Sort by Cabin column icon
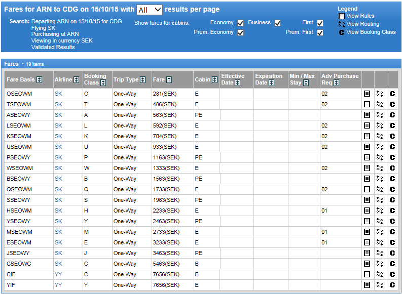 215,79
